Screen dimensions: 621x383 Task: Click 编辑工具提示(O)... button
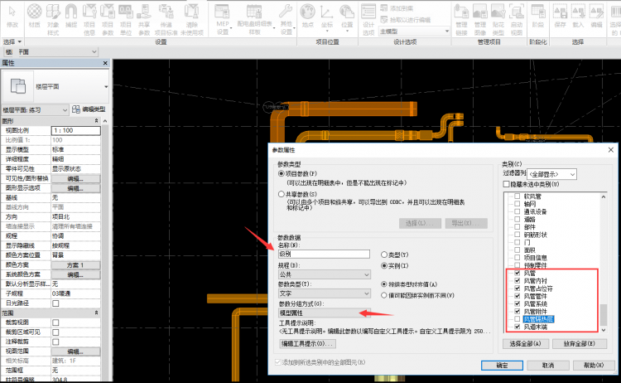click(308, 343)
